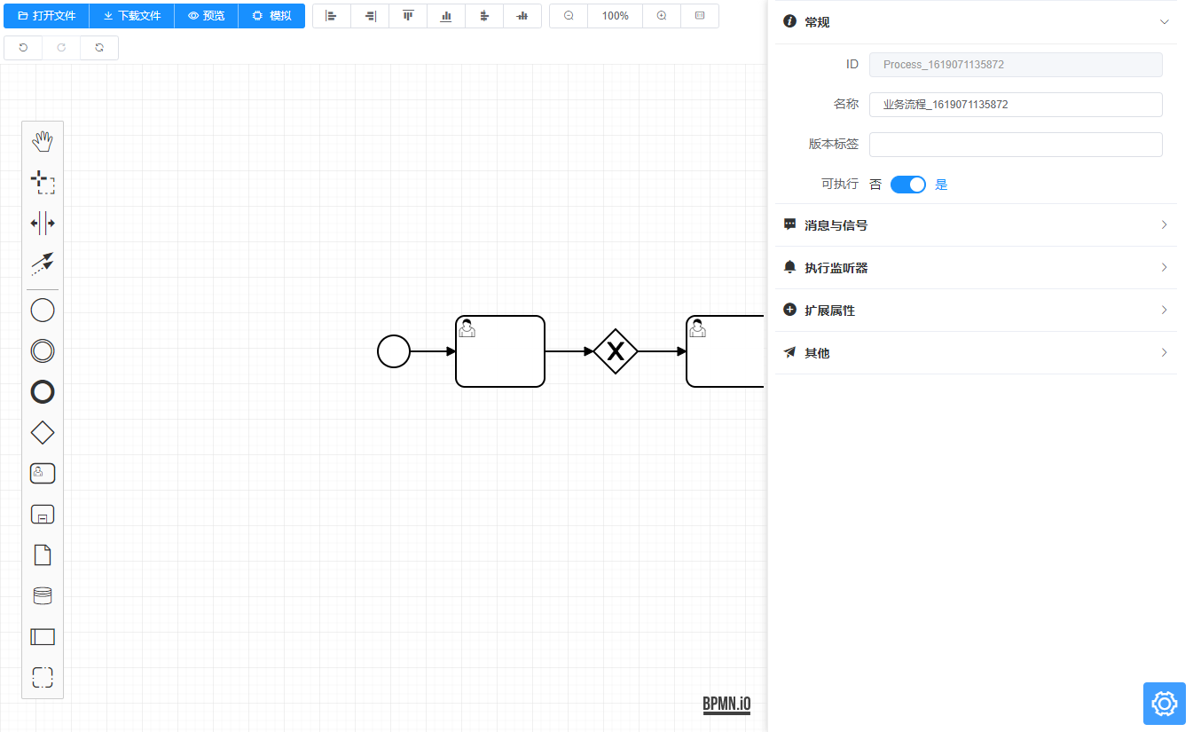Viewport: 1193px width, 732px height.
Task: Zoom in the canvas
Action: click(662, 16)
